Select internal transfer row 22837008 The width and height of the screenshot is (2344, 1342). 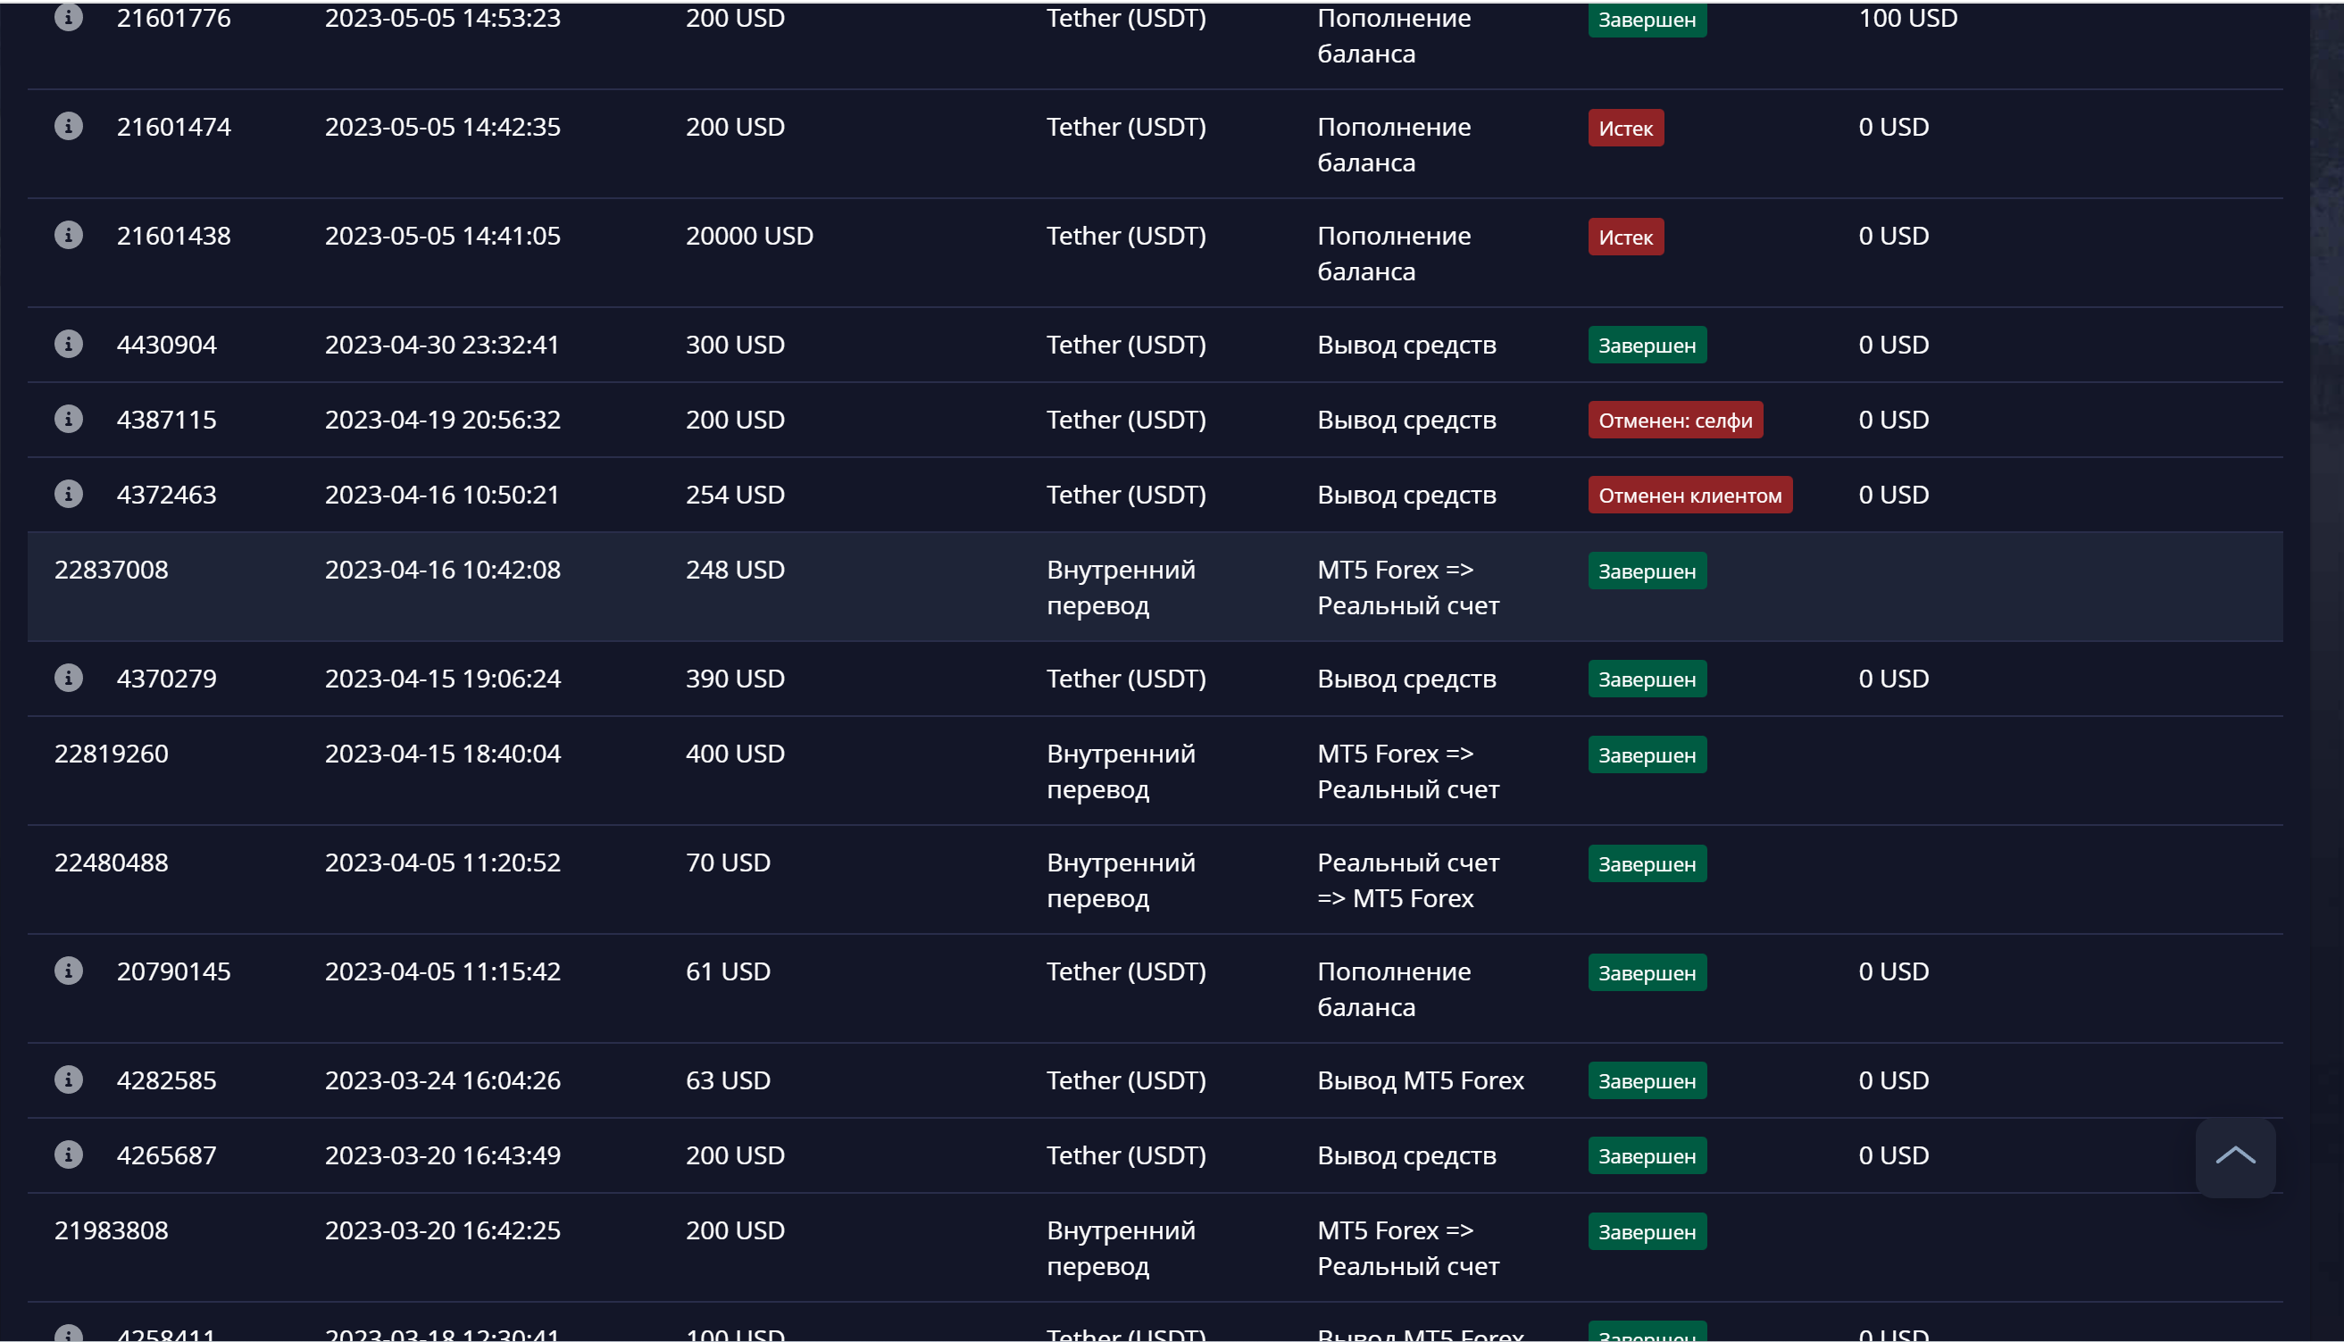[x=1155, y=587]
